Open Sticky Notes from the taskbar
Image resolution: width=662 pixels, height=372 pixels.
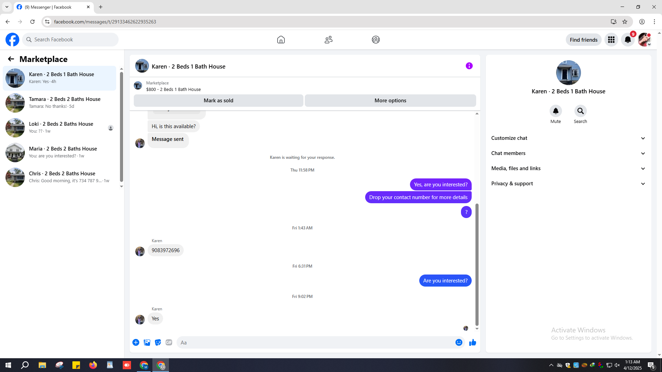(76, 365)
